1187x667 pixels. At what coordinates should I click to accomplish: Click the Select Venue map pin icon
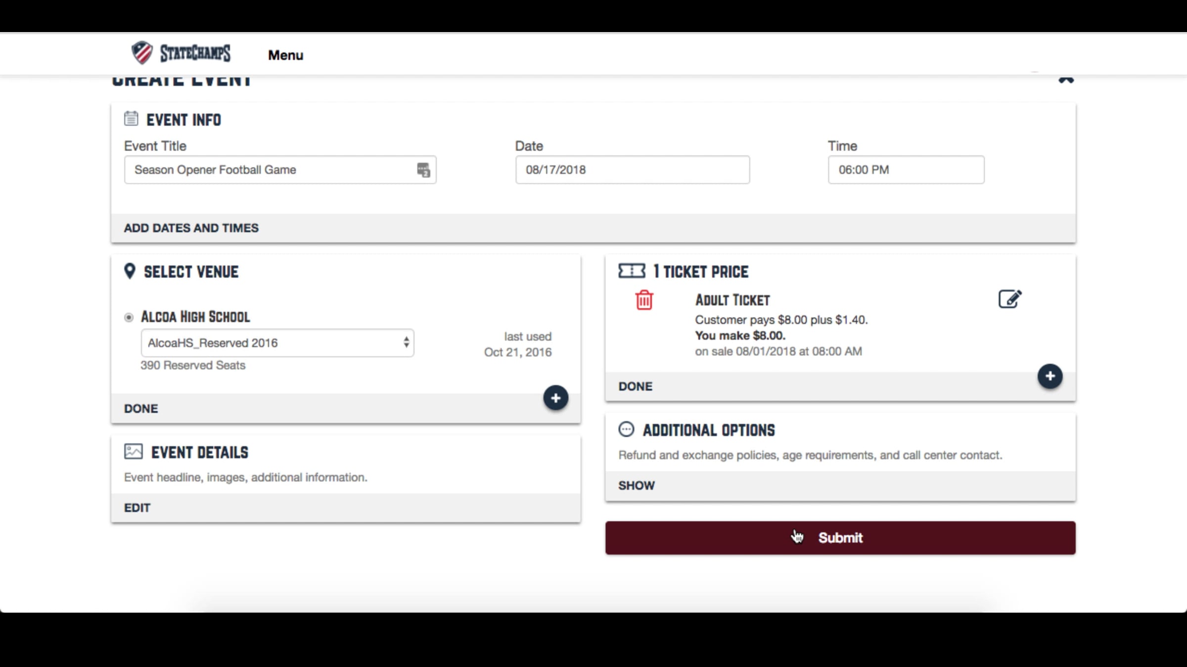[x=130, y=271]
